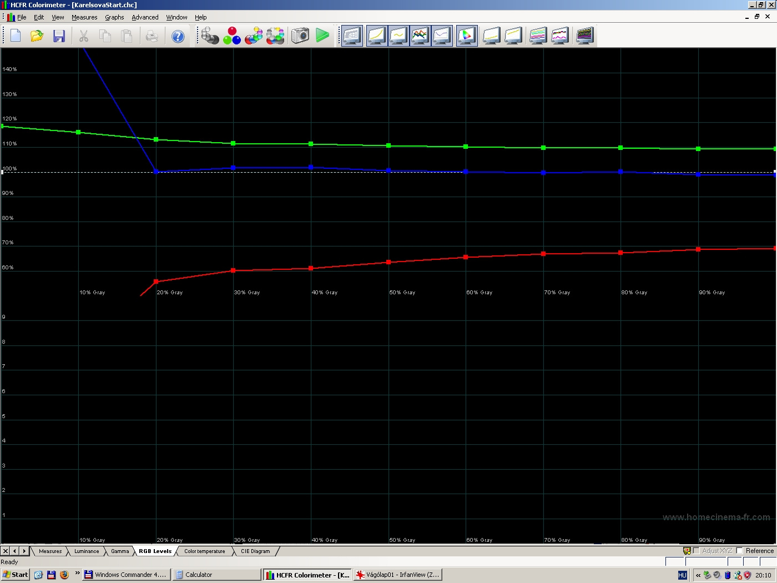This screenshot has height=583, width=777.
Task: Open Help via the blue question mark icon
Action: pyautogui.click(x=178, y=36)
